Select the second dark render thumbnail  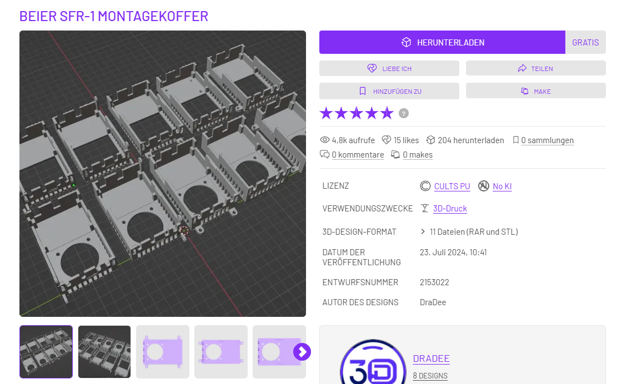(x=104, y=352)
